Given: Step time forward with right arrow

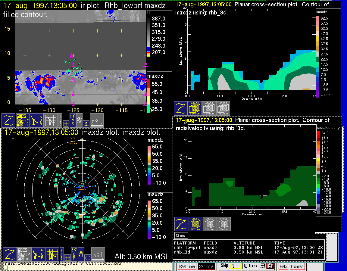Looking at the screenshot, I should tap(270, 266).
